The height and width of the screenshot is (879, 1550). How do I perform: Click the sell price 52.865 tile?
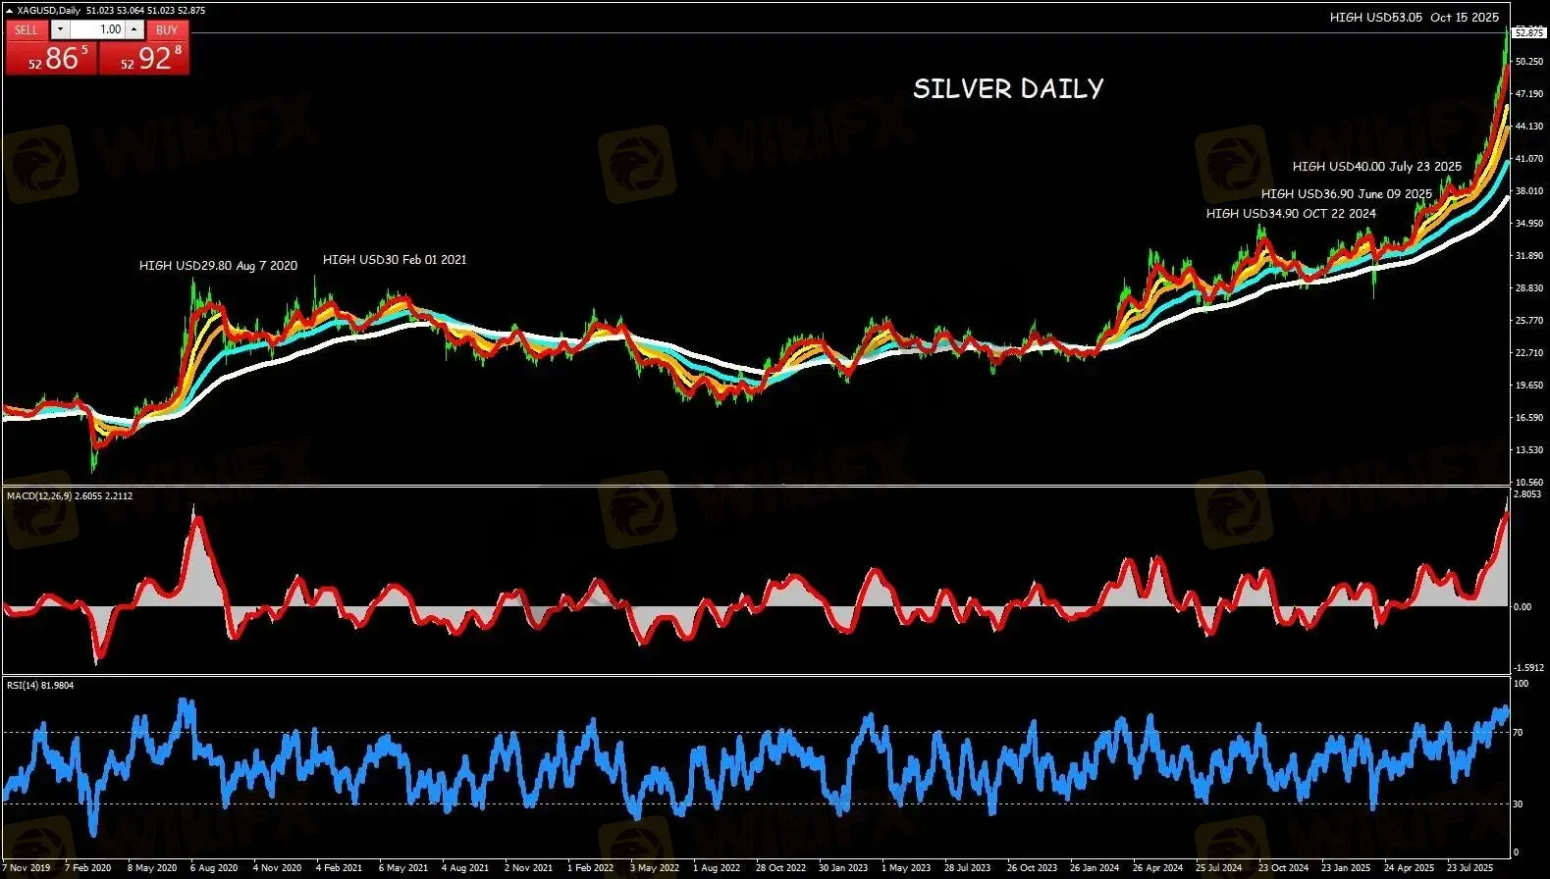pos(51,57)
